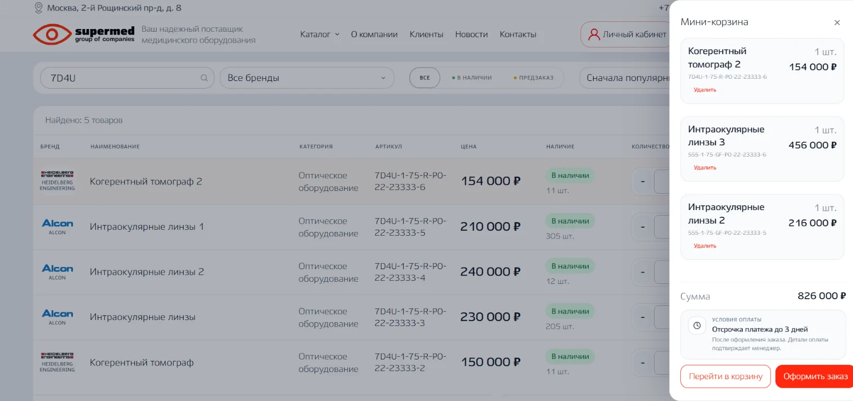Filter by В НАЛИЧИИ
The width and height of the screenshot is (853, 401).
[x=471, y=78]
